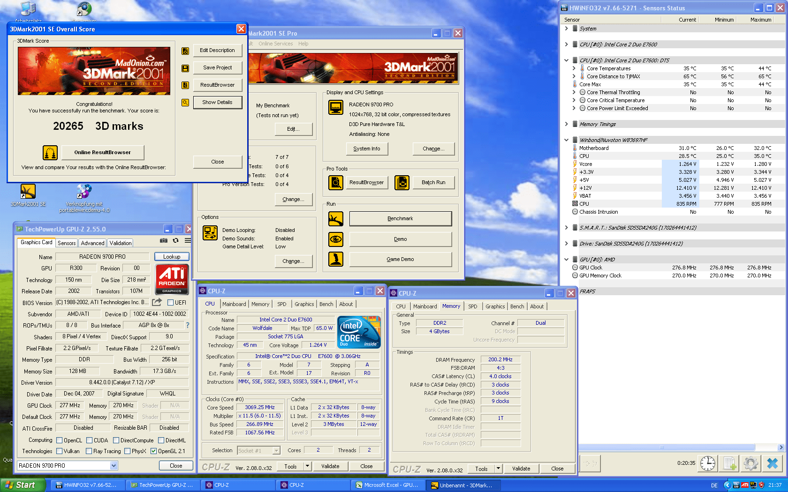Toggle the OpenGL 2.1 checkbox

point(153,451)
